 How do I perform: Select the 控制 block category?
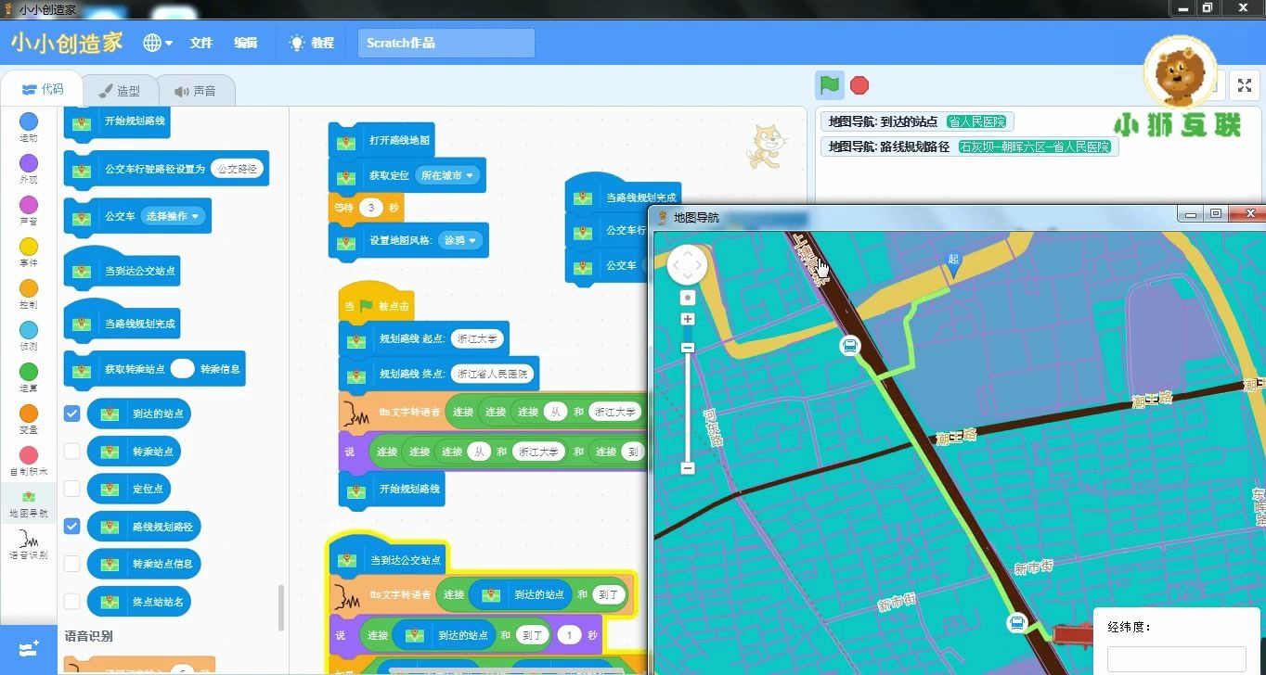click(29, 294)
